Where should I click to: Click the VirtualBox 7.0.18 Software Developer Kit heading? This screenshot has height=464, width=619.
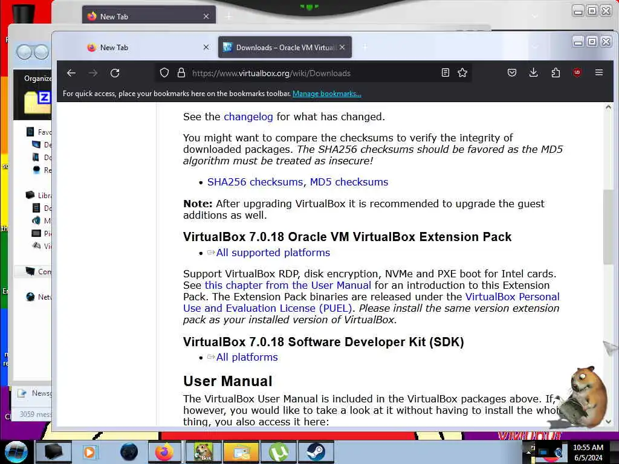pos(324,342)
